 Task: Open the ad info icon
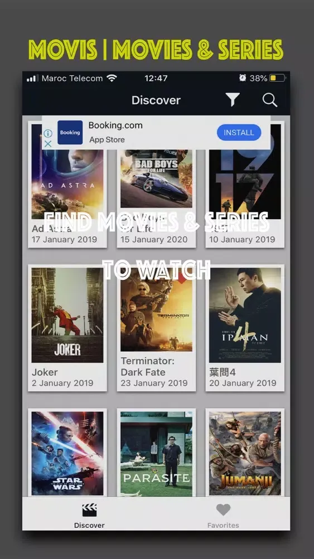pos(48,134)
